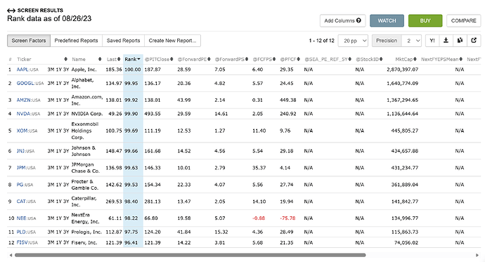Click the sort icon next to Ticker header
The width and height of the screenshot is (485, 262).
click(65, 59)
